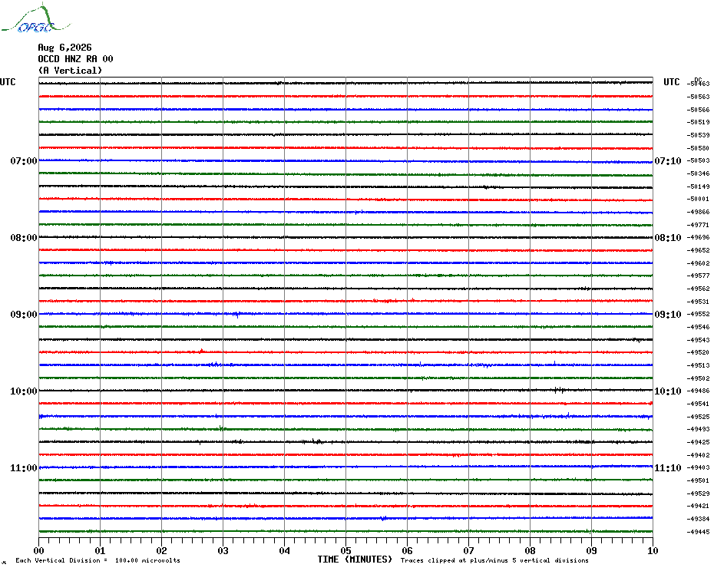This screenshot has width=714, height=571.
Task: Click the 03 minute axis label
Action: tap(223, 550)
